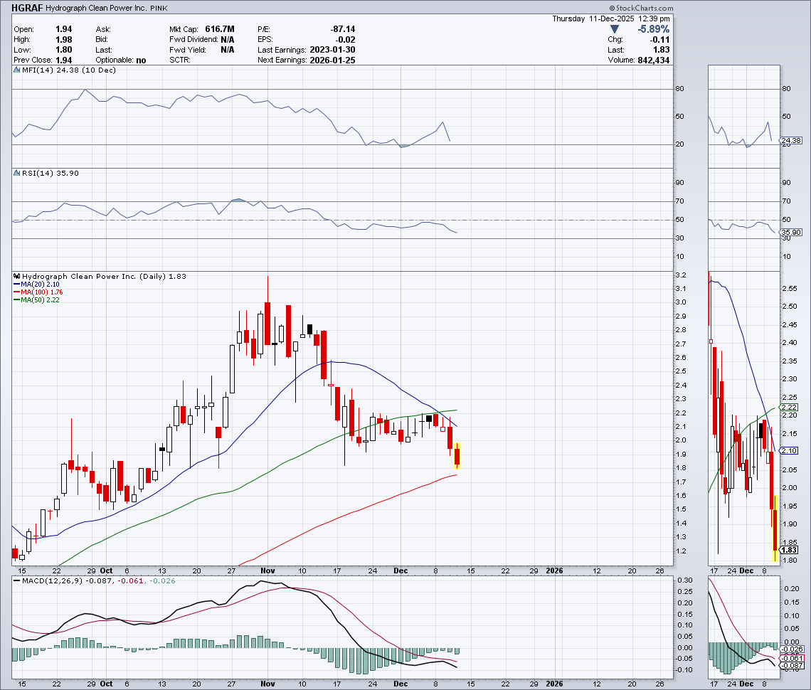Click the Mkt Cap 616.7M value
Screen dimensions: 811x690
point(220,29)
